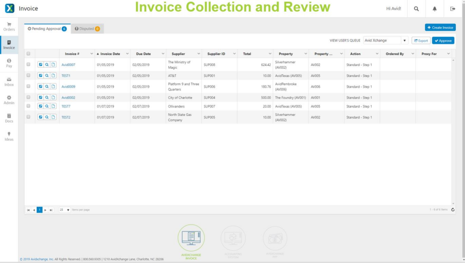Viewport: 465px width, 263px height.
Task: Open the Inbox in sidebar
Action: click(x=9, y=82)
